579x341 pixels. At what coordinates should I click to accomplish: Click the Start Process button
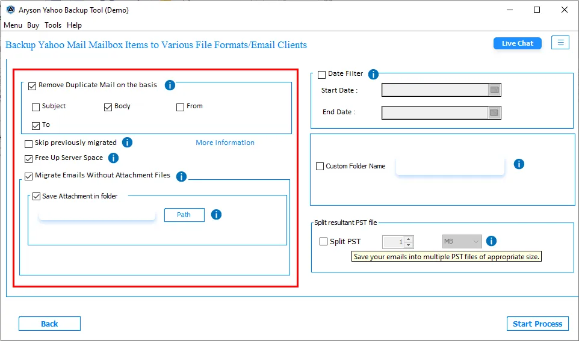pyautogui.click(x=537, y=324)
